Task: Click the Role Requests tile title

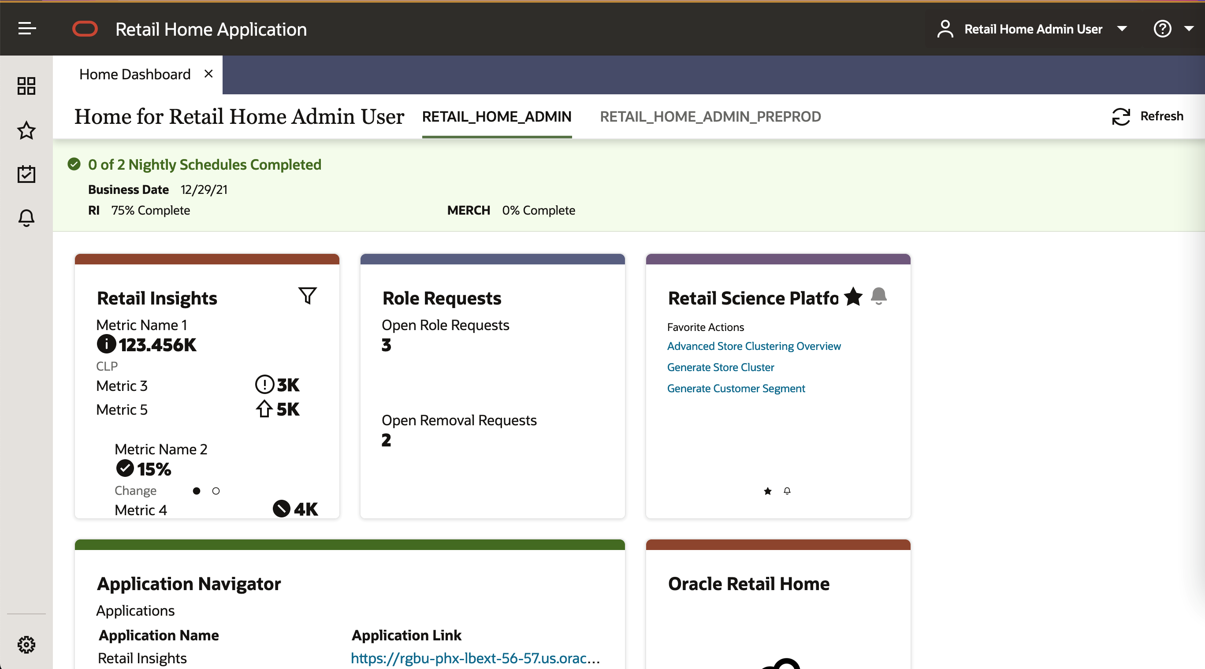Action: pos(442,298)
